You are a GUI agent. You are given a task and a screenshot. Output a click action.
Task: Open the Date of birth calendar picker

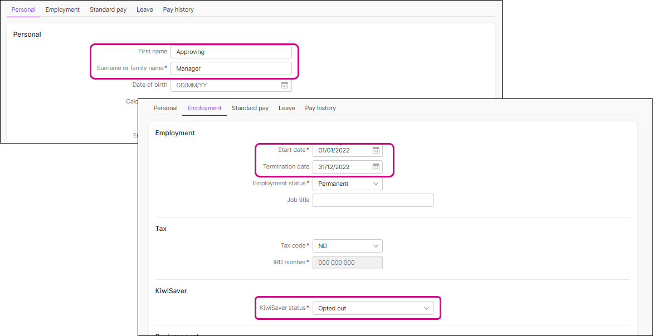284,86
